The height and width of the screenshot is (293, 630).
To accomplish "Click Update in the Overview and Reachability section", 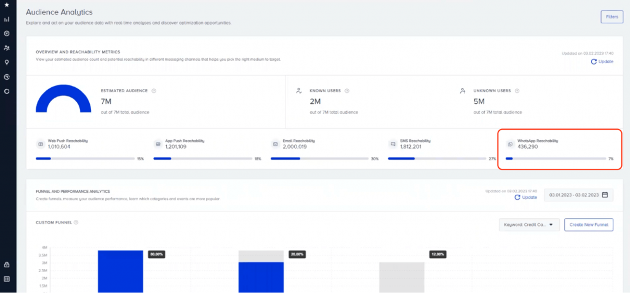I will point(602,61).
